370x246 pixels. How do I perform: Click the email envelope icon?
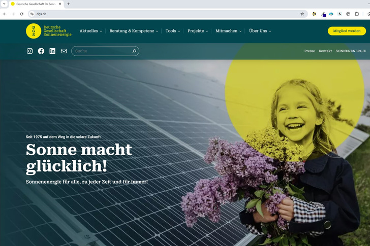tap(64, 51)
